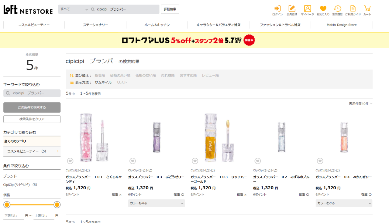Expand カラーをみる under ぶどうゼリー
This screenshot has height=223, width=389.
(157, 203)
